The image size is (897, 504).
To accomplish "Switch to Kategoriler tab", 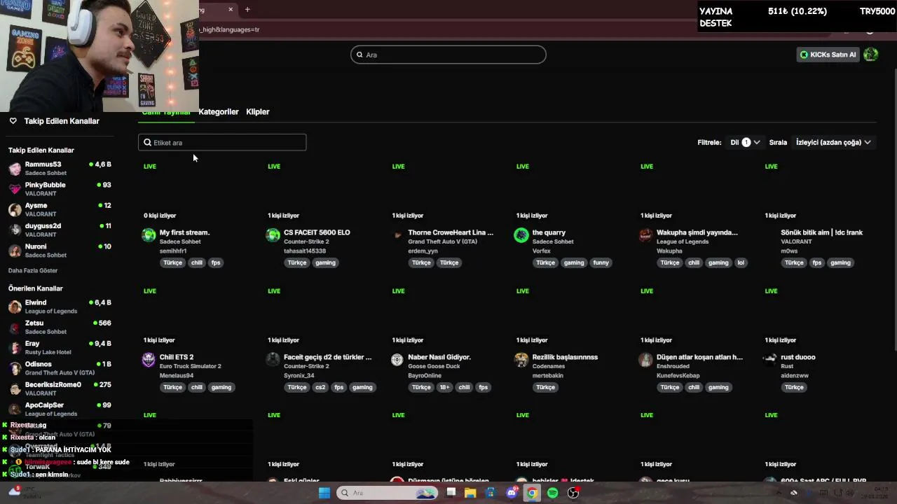I will point(219,111).
